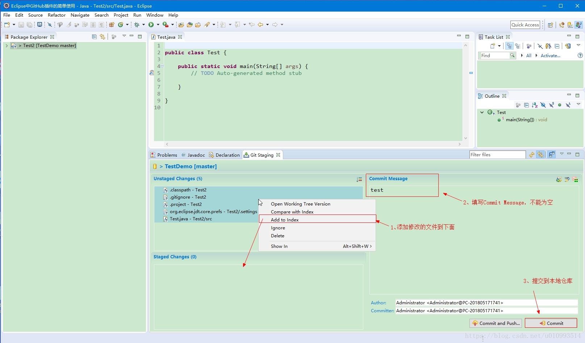This screenshot has width=585, height=343.
Task: Toggle Scheduled view in Task List
Action: tap(518, 46)
